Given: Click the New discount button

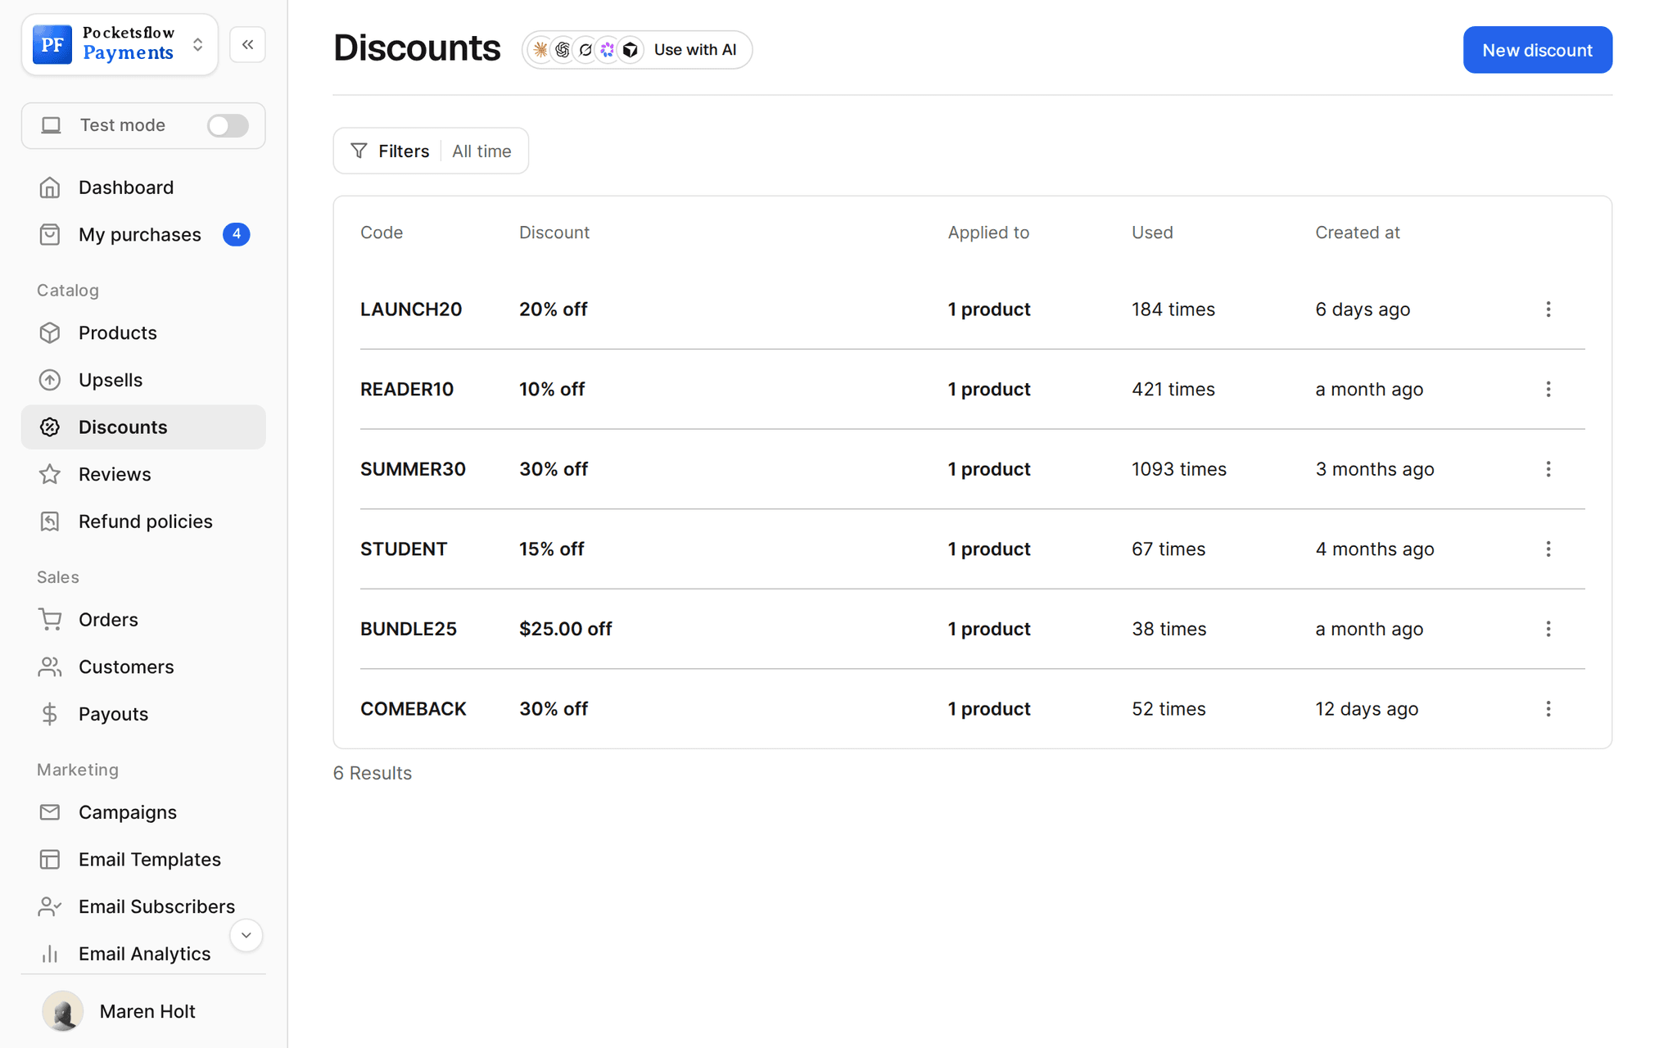Looking at the screenshot, I should [1537, 50].
